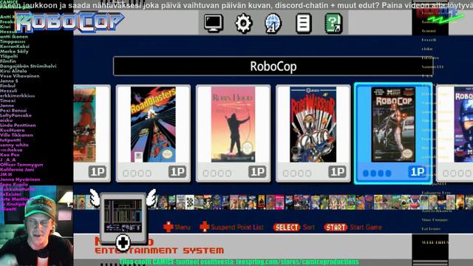Viewport: 473px width, 266px height.
Task: Click the 1P badge on RoadBlasters card
Action: point(177,172)
